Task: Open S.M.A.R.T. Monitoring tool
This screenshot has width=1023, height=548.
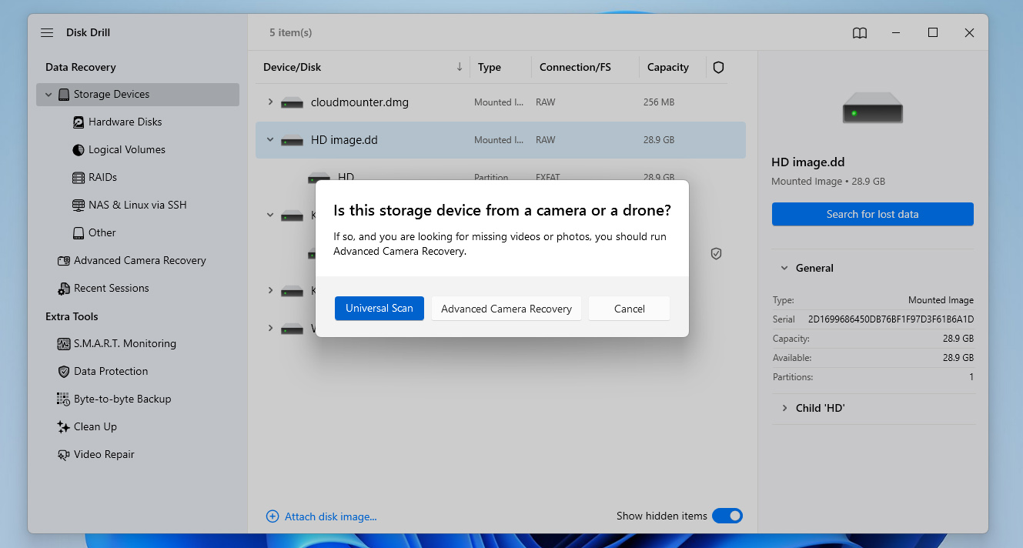Action: pyautogui.click(x=125, y=344)
